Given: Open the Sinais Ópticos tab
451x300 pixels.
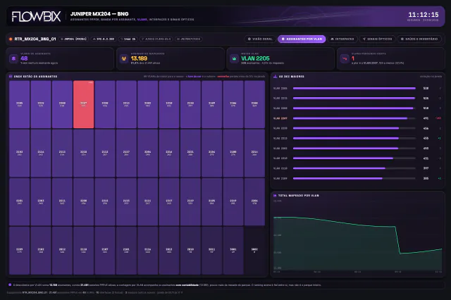Looking at the screenshot, I should click(x=378, y=39).
